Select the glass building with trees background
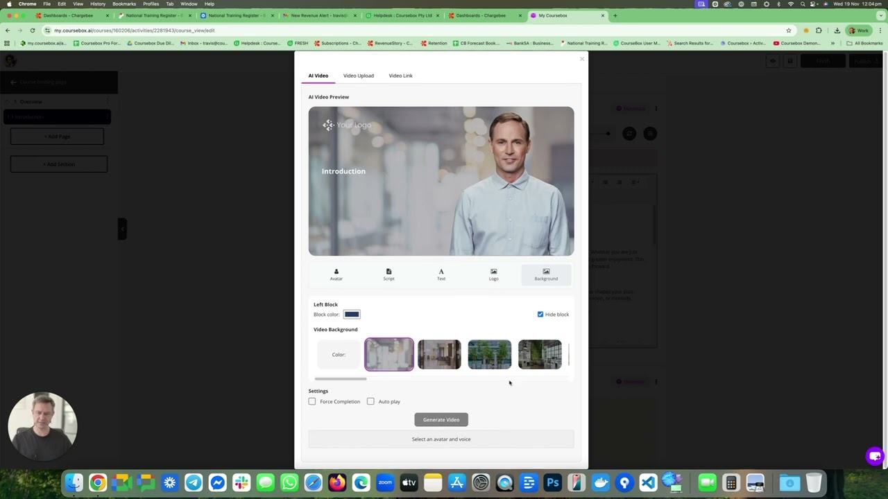Viewport: 888px width, 499px height. pyautogui.click(x=490, y=355)
